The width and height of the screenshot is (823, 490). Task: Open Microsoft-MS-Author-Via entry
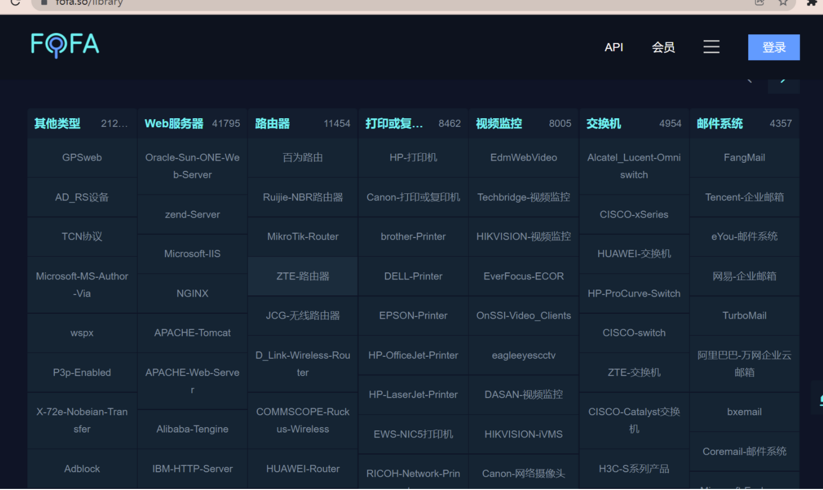pos(82,285)
